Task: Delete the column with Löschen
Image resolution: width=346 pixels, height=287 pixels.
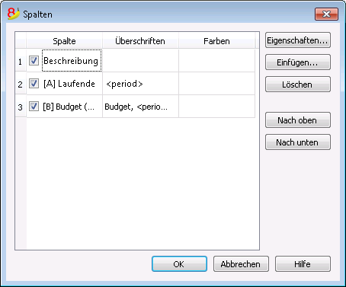Action: click(298, 85)
